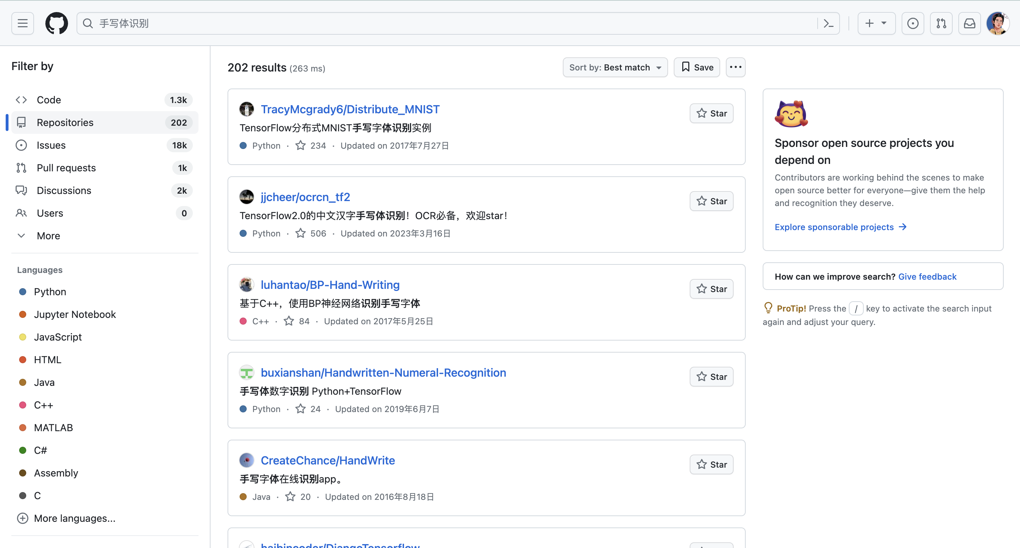Screen dimensions: 1020x548
Task: Open TracyMcgrady6/Distribute_MNIST repository link
Action: pos(350,109)
